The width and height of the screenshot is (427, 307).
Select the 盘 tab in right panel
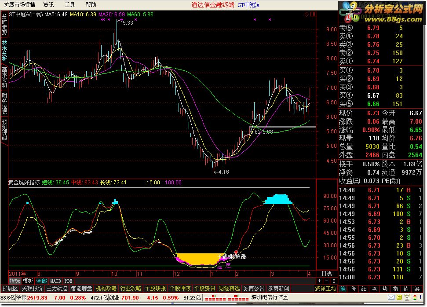tap(374, 289)
